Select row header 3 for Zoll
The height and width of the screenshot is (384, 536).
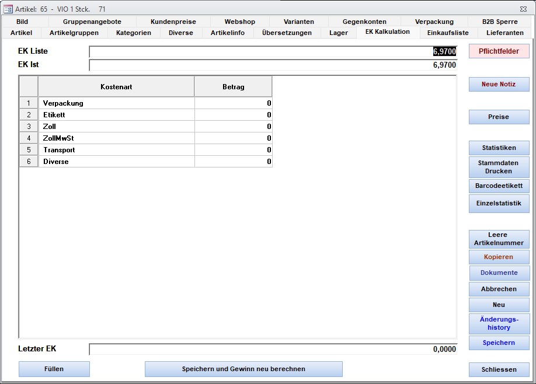coord(29,127)
